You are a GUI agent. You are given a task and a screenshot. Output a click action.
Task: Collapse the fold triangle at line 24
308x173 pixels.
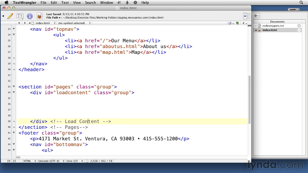click(14, 35)
